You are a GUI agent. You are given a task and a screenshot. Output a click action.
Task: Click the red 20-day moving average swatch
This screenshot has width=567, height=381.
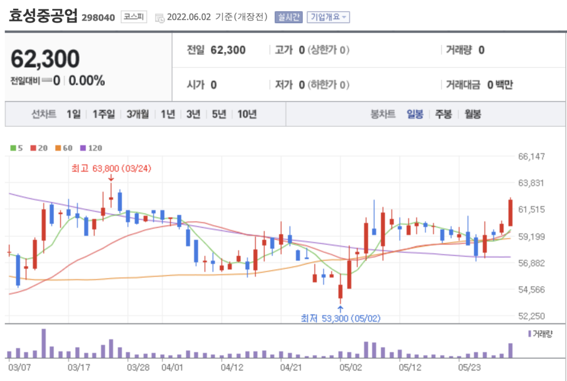coord(33,148)
